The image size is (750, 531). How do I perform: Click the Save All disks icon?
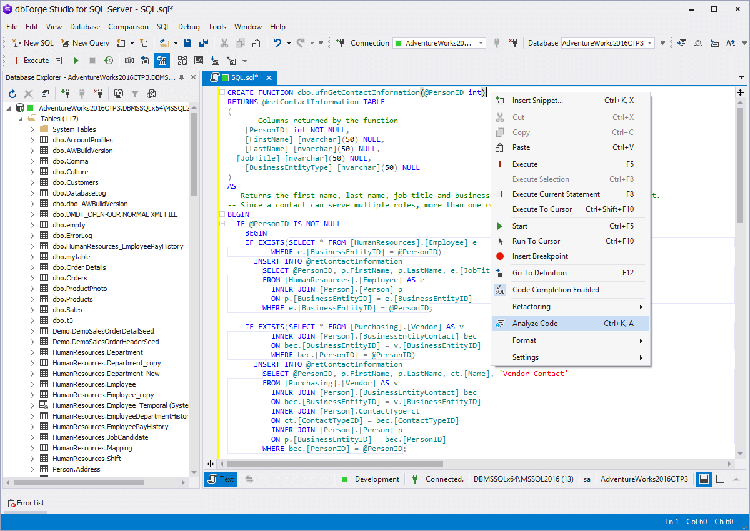(x=203, y=43)
